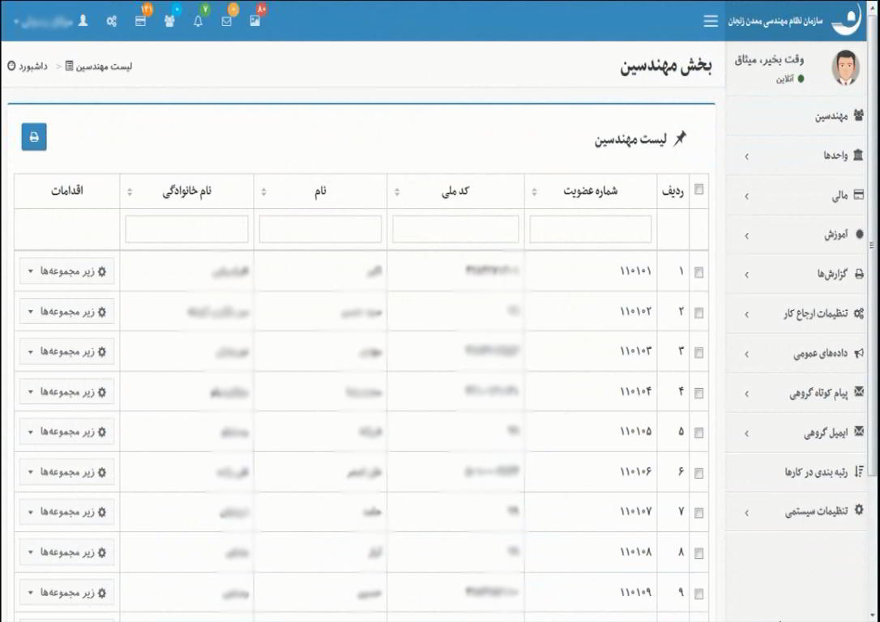The height and width of the screenshot is (622, 880).
Task: Click the user profile icon in top bar
Action: (83, 21)
